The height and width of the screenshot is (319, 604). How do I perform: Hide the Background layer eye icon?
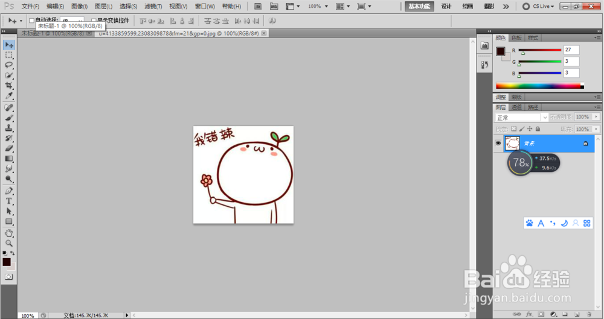pyautogui.click(x=498, y=143)
